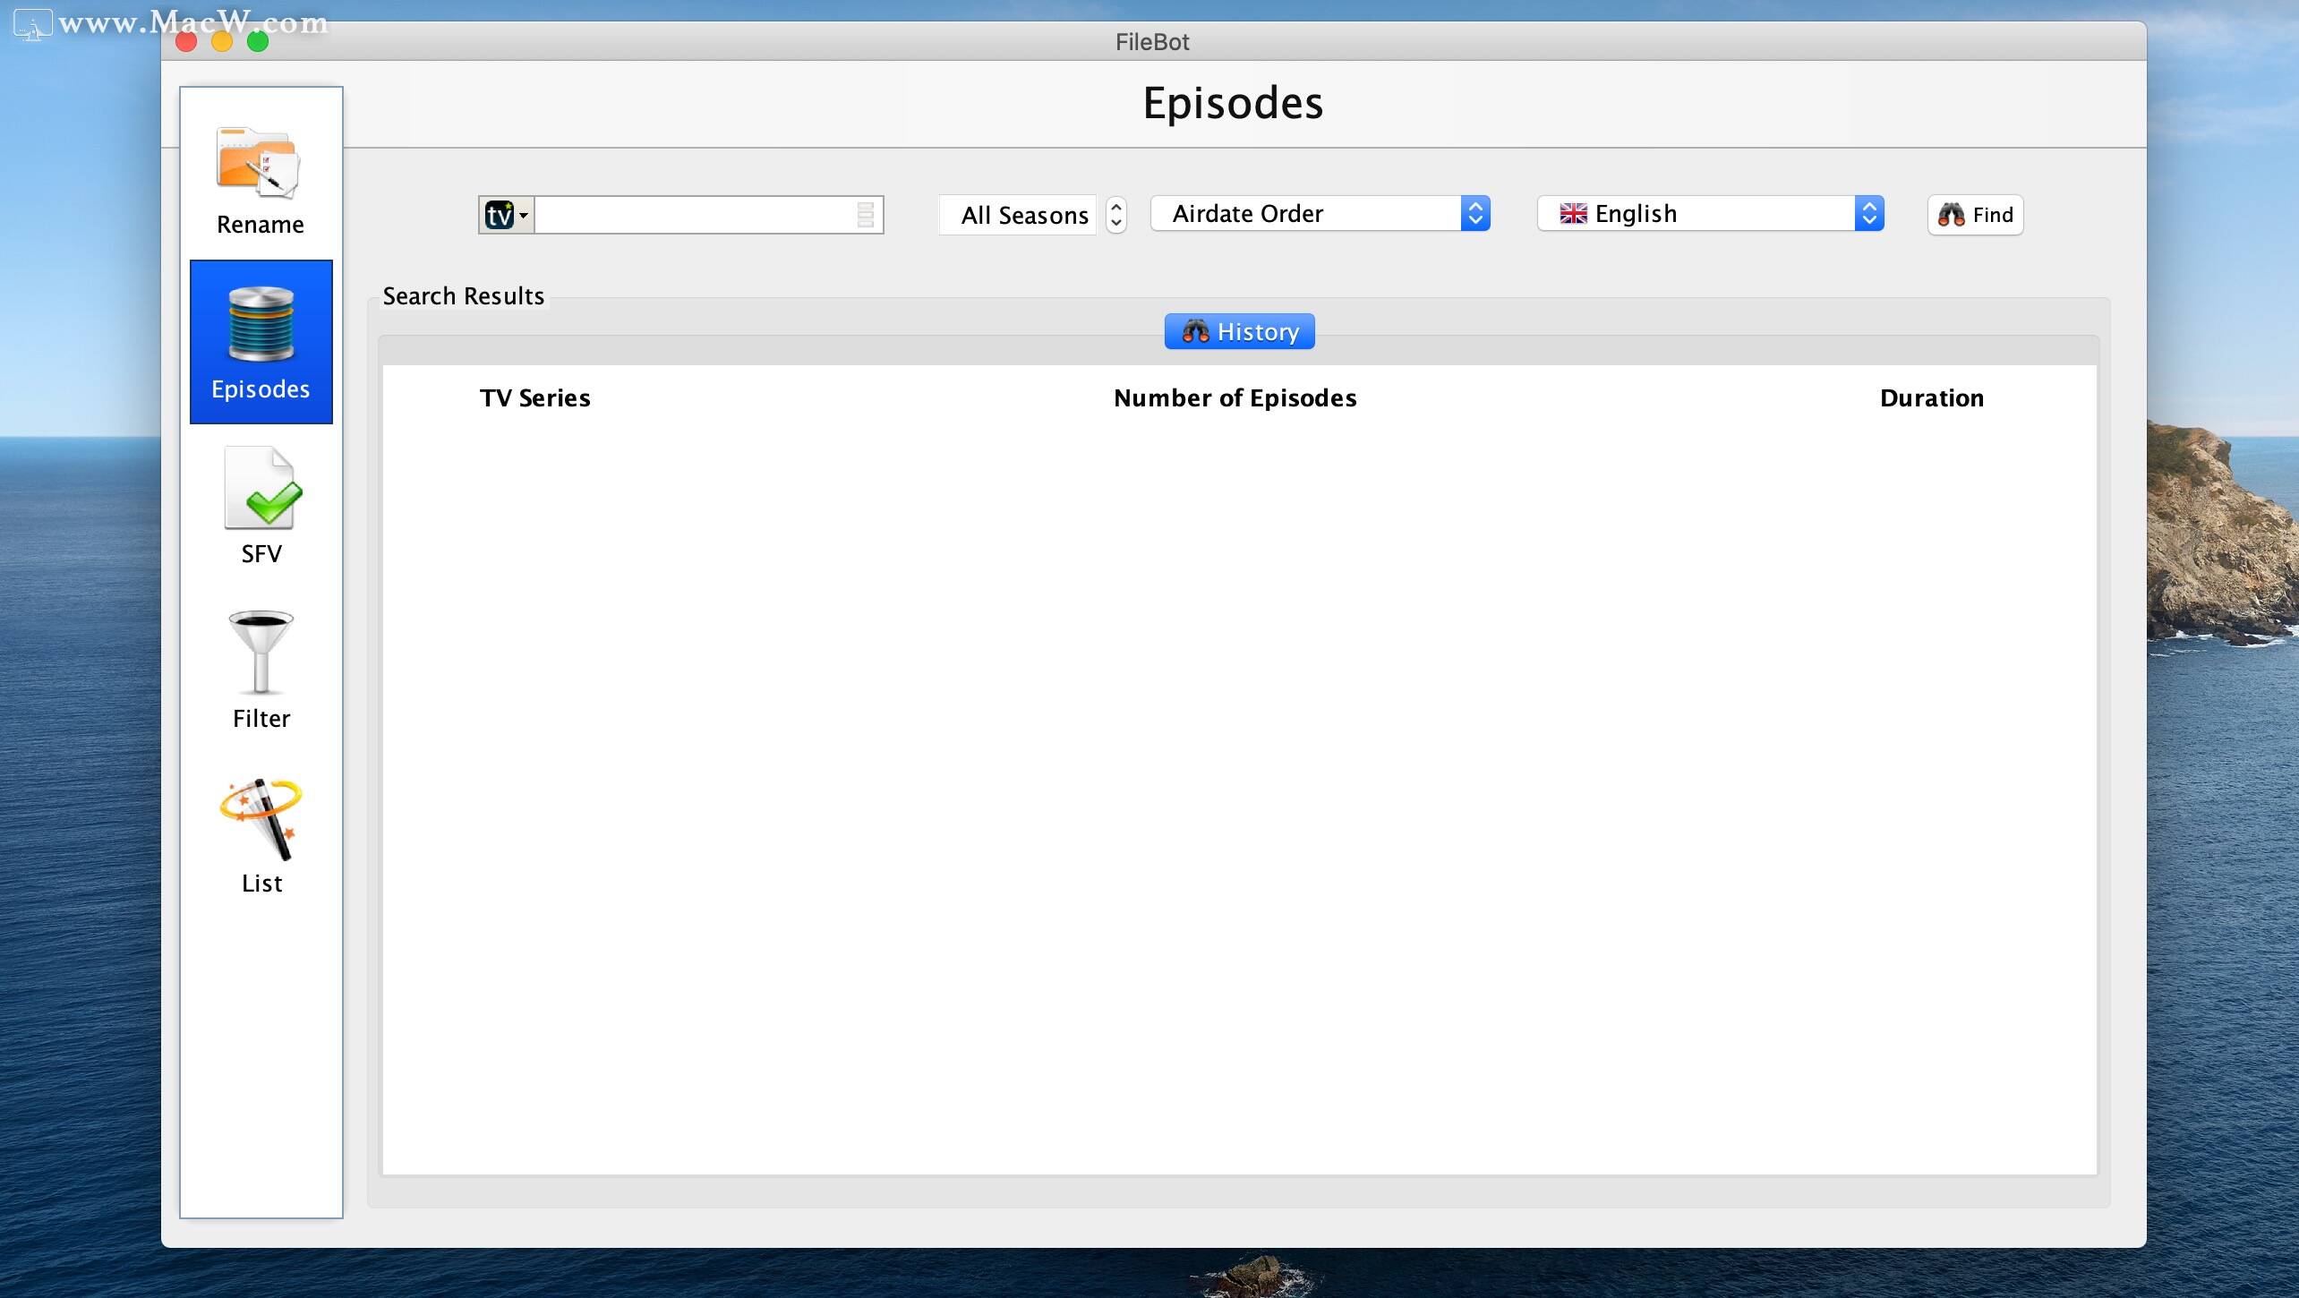Sort by TV Series column
This screenshot has height=1298, width=2299.
pos(534,397)
